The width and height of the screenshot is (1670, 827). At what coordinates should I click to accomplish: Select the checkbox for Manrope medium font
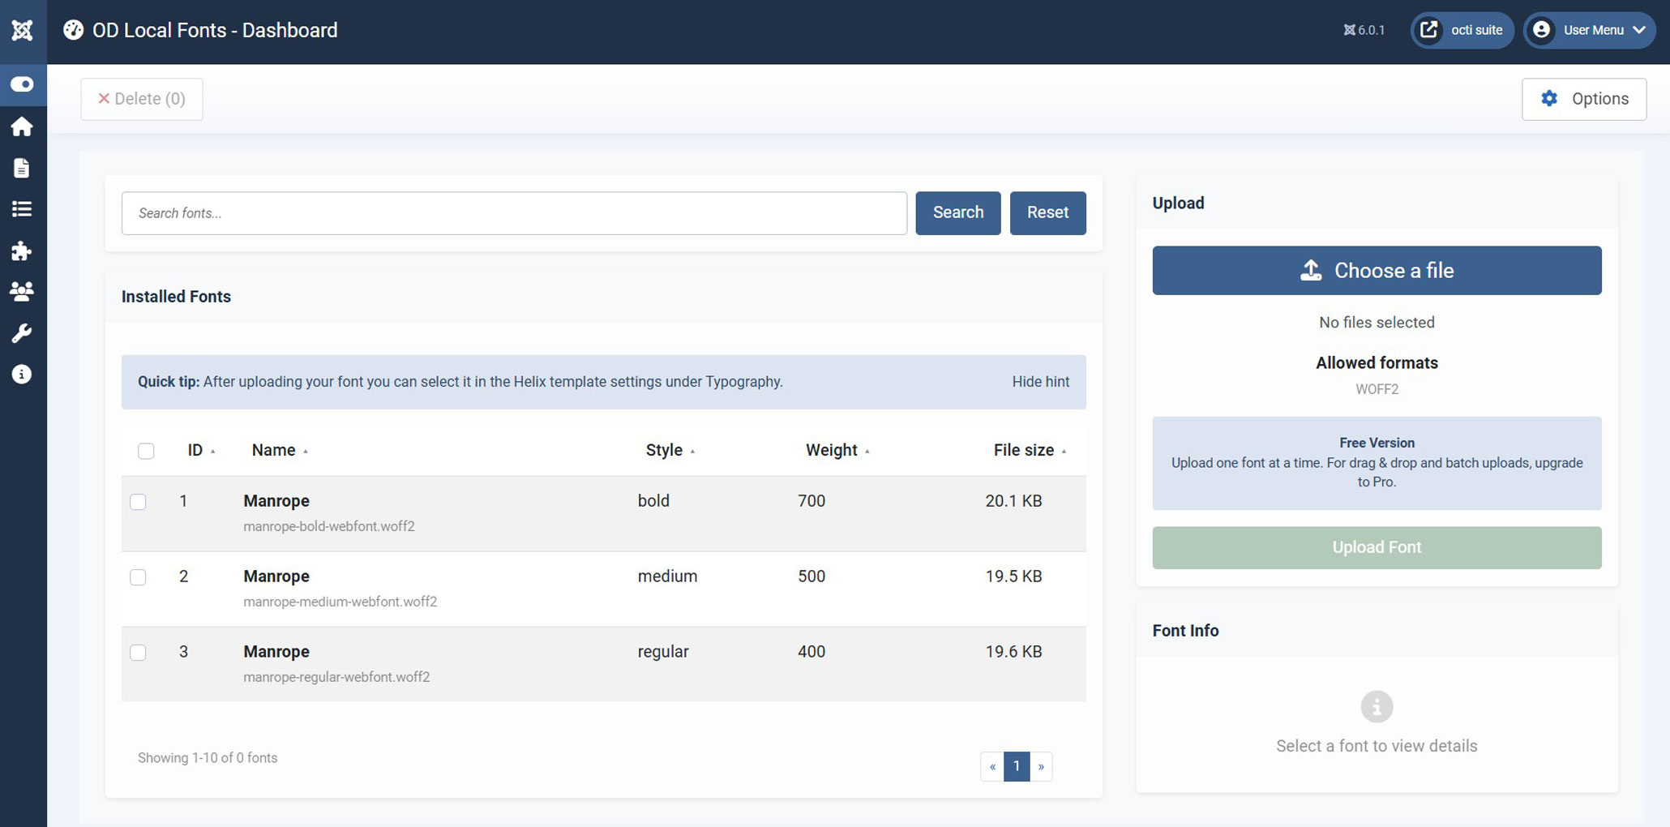(139, 577)
